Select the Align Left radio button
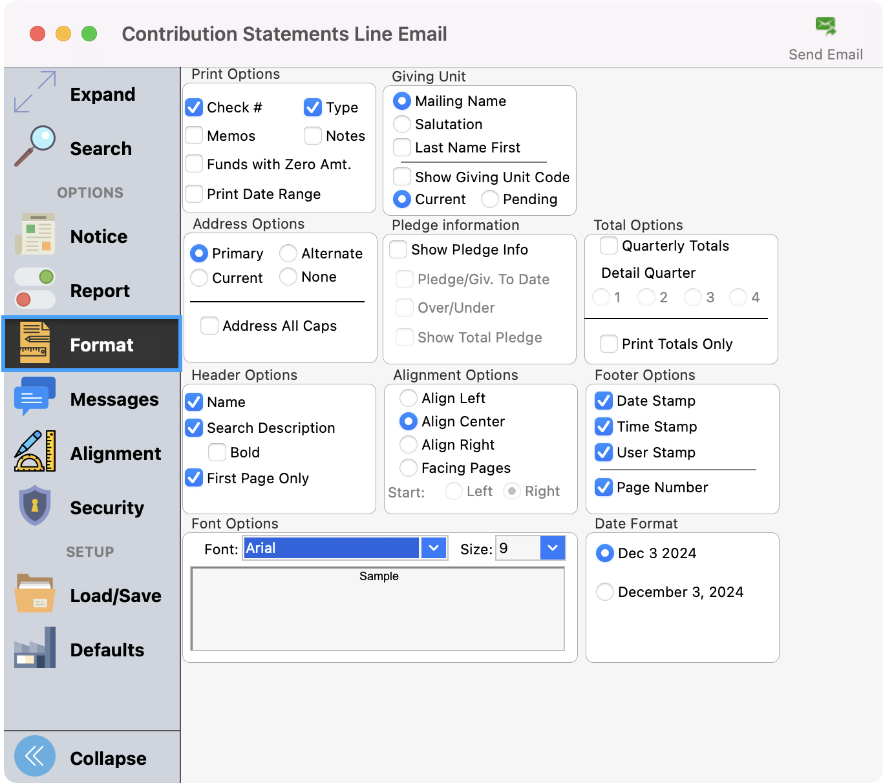This screenshot has height=783, width=883. coord(409,398)
